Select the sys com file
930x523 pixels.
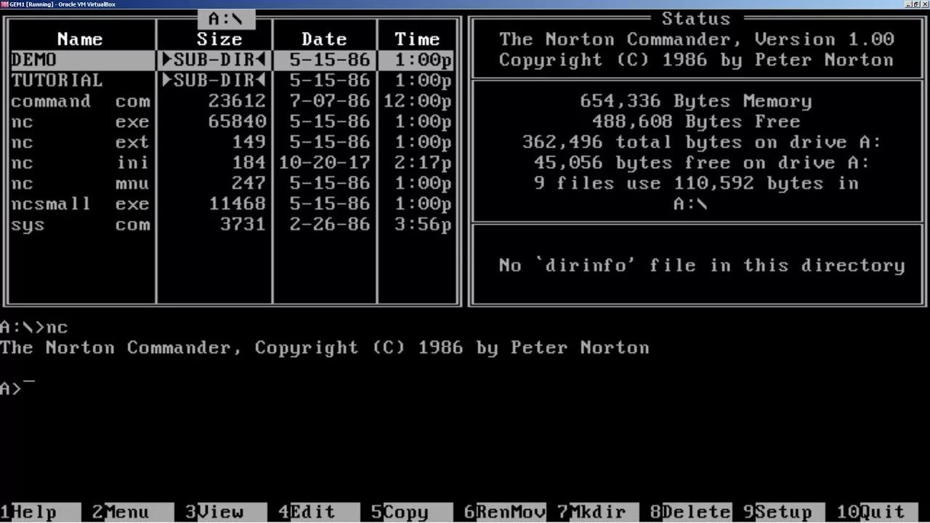tap(232, 224)
